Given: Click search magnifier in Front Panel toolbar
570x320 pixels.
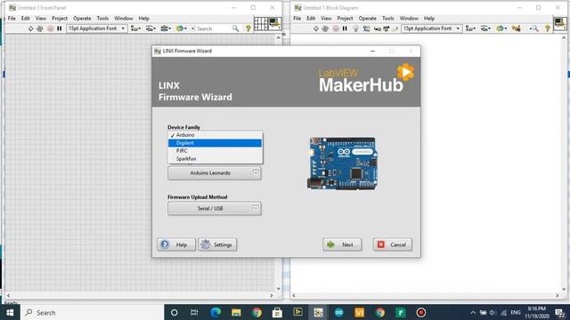Looking at the screenshot, I should [235, 28].
